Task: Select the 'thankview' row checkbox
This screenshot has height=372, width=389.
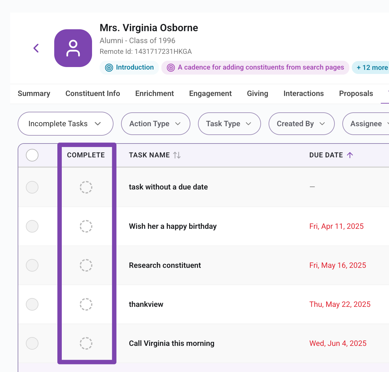Action: coord(32,304)
